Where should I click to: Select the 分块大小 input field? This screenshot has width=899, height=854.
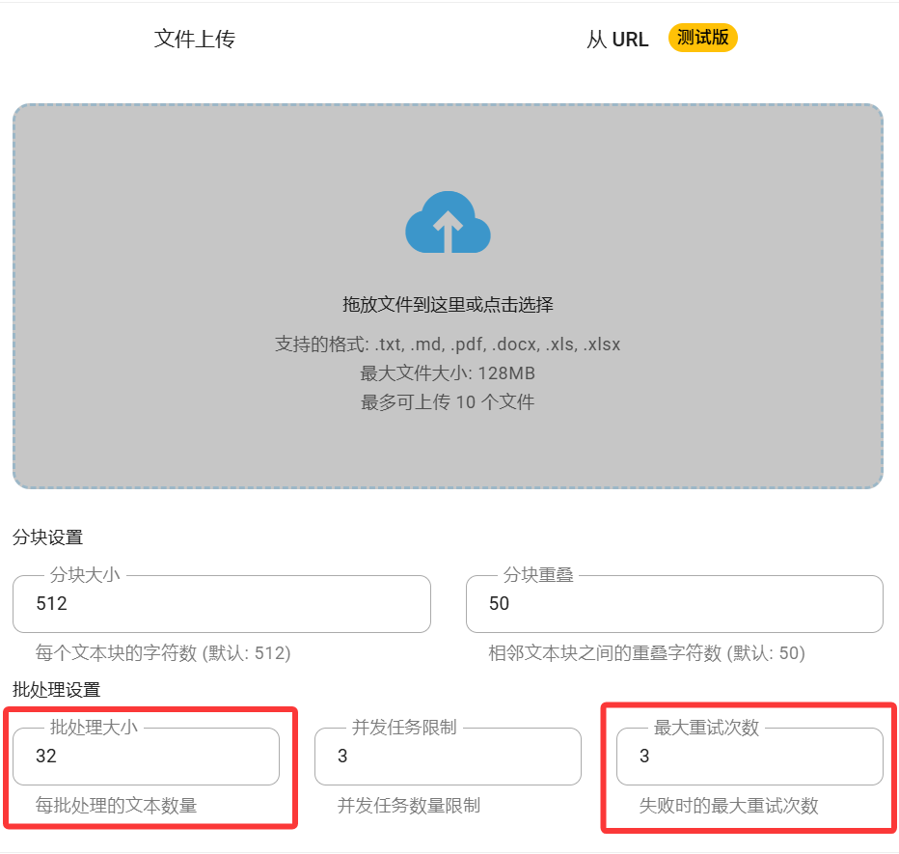pyautogui.click(x=222, y=604)
